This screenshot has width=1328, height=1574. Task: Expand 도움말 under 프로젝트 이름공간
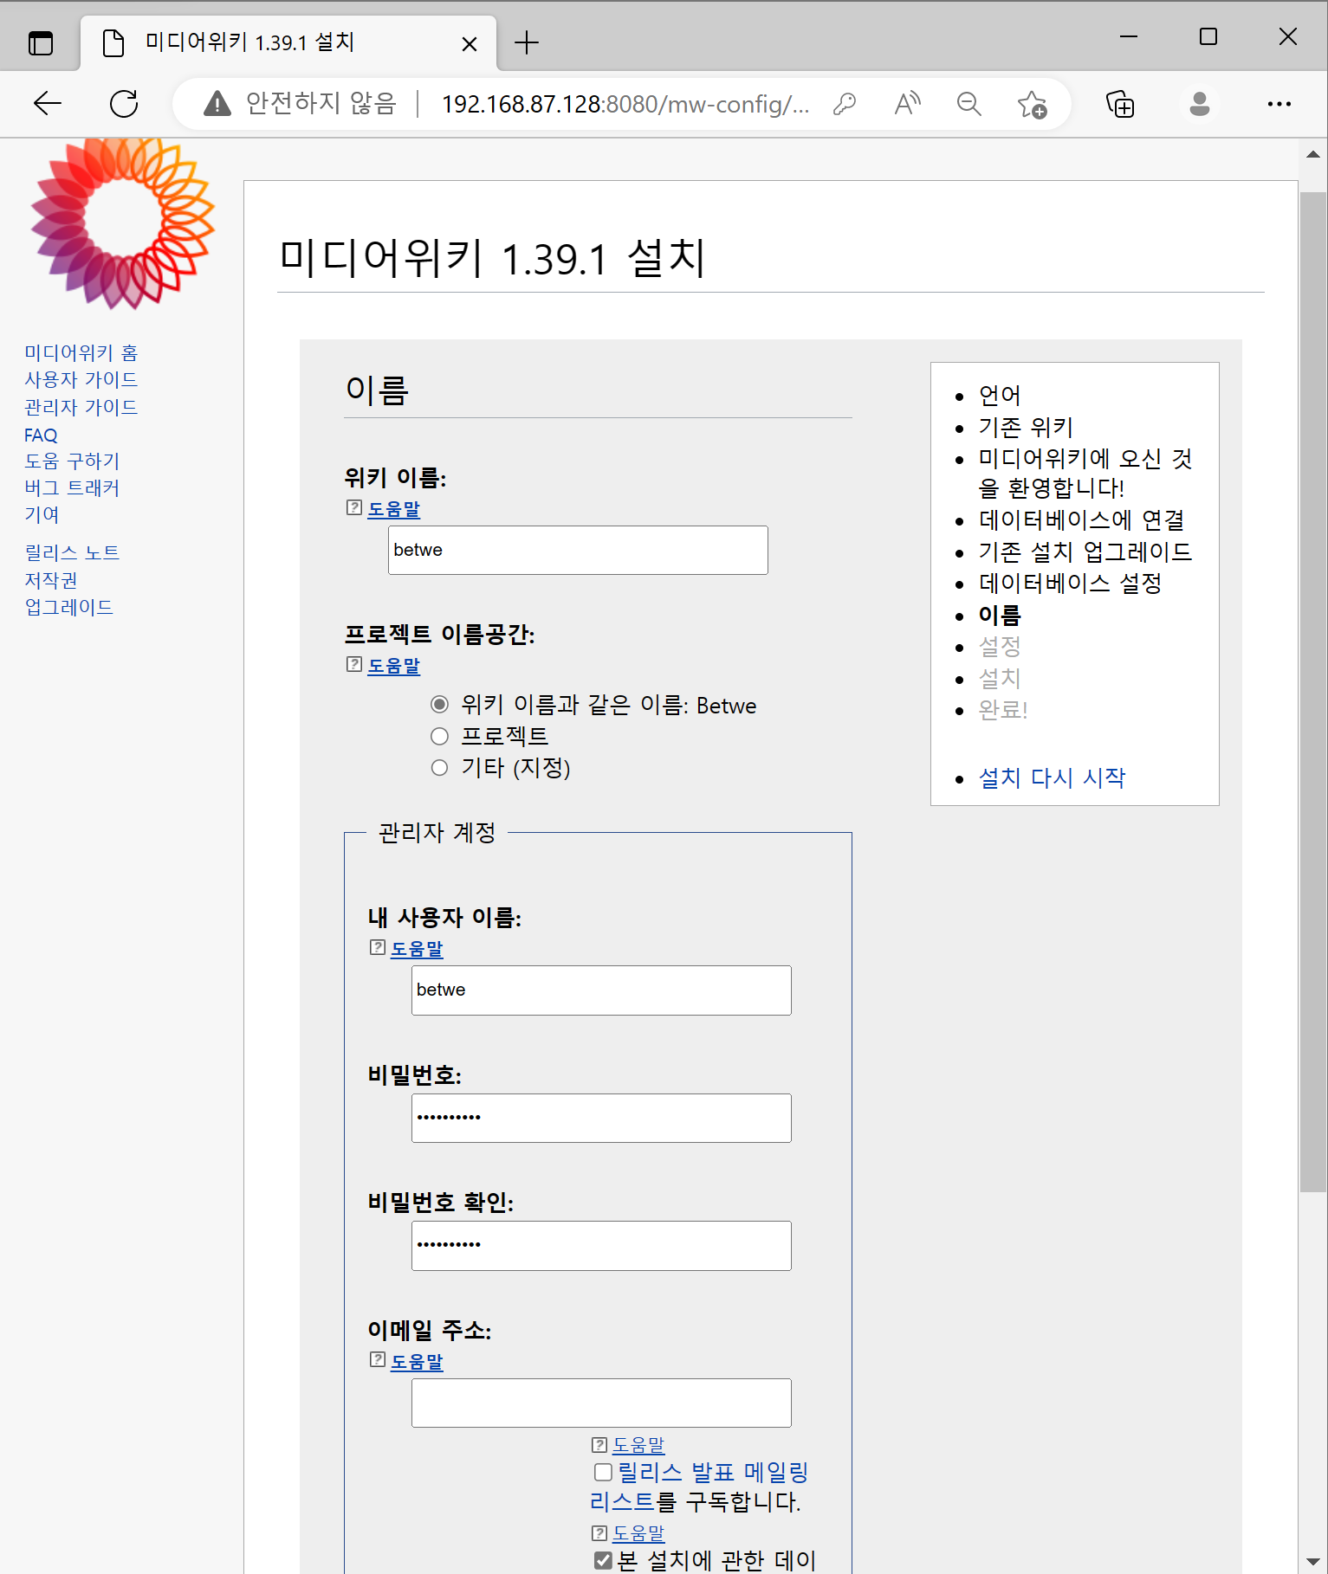pos(393,666)
